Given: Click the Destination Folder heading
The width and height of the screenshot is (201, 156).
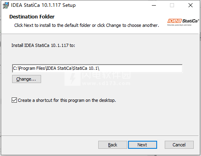Looking at the screenshot, I should 32,17.
